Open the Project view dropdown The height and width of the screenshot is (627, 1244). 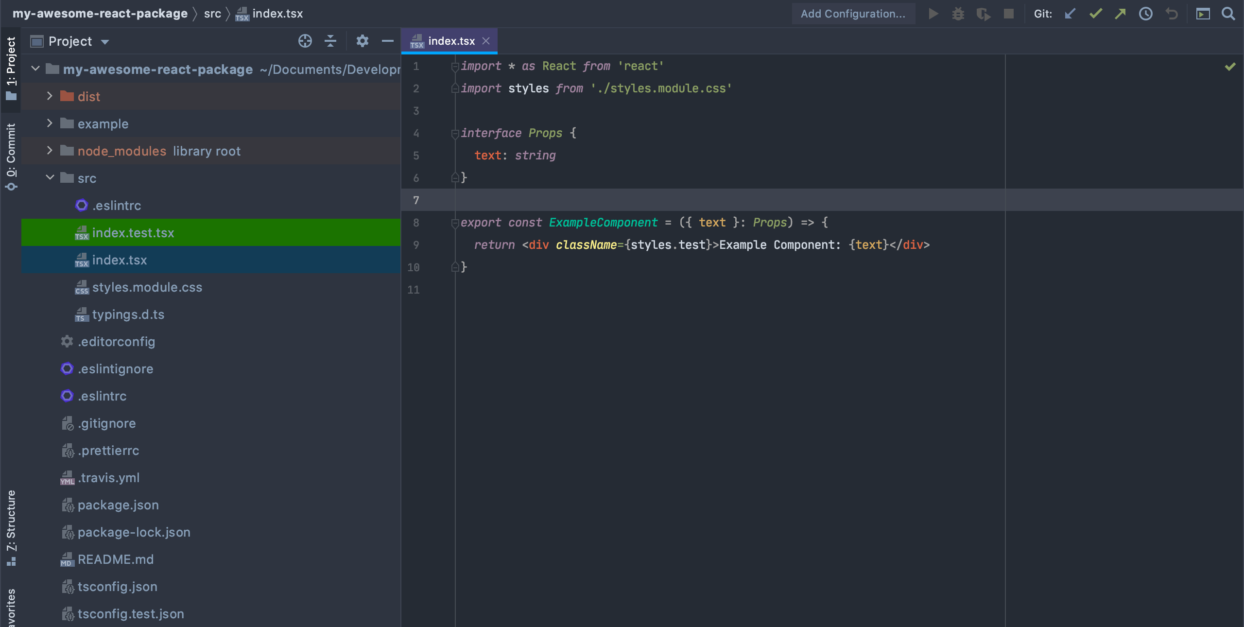pos(105,42)
